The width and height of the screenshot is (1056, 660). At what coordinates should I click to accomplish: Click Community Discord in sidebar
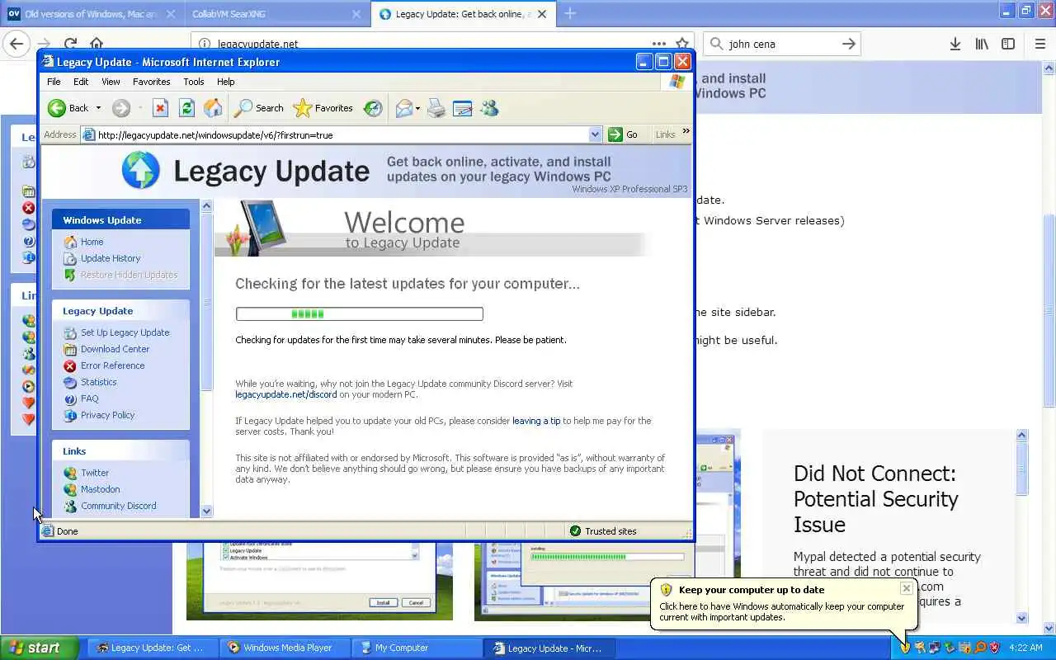[118, 506]
